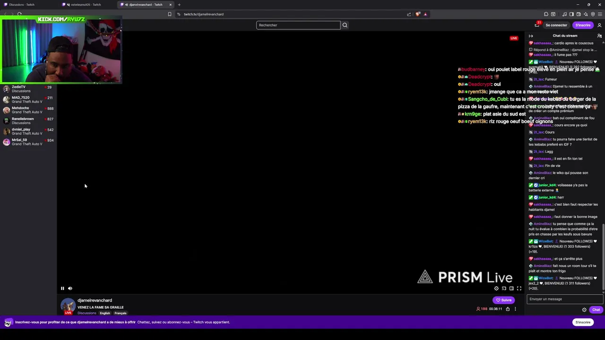This screenshot has width=605, height=340.
Task: Open Mehdoche channel in sidebar
Action: [28, 110]
